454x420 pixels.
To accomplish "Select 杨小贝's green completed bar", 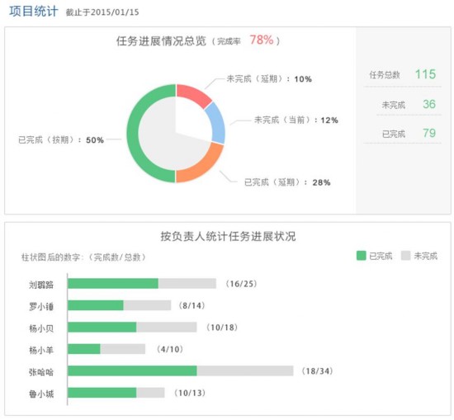I will (x=102, y=327).
